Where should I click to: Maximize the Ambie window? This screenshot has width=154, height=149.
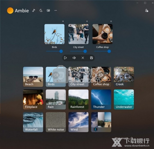tap(145, 3)
